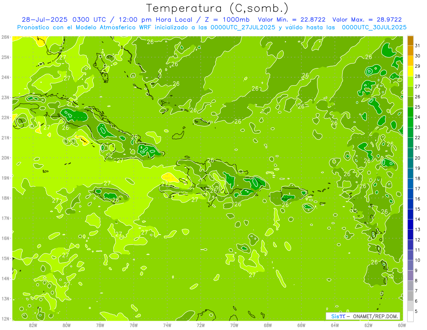427x330 pixels.
Task: Click the '62W' longitude axis label
Action: coord(368,325)
